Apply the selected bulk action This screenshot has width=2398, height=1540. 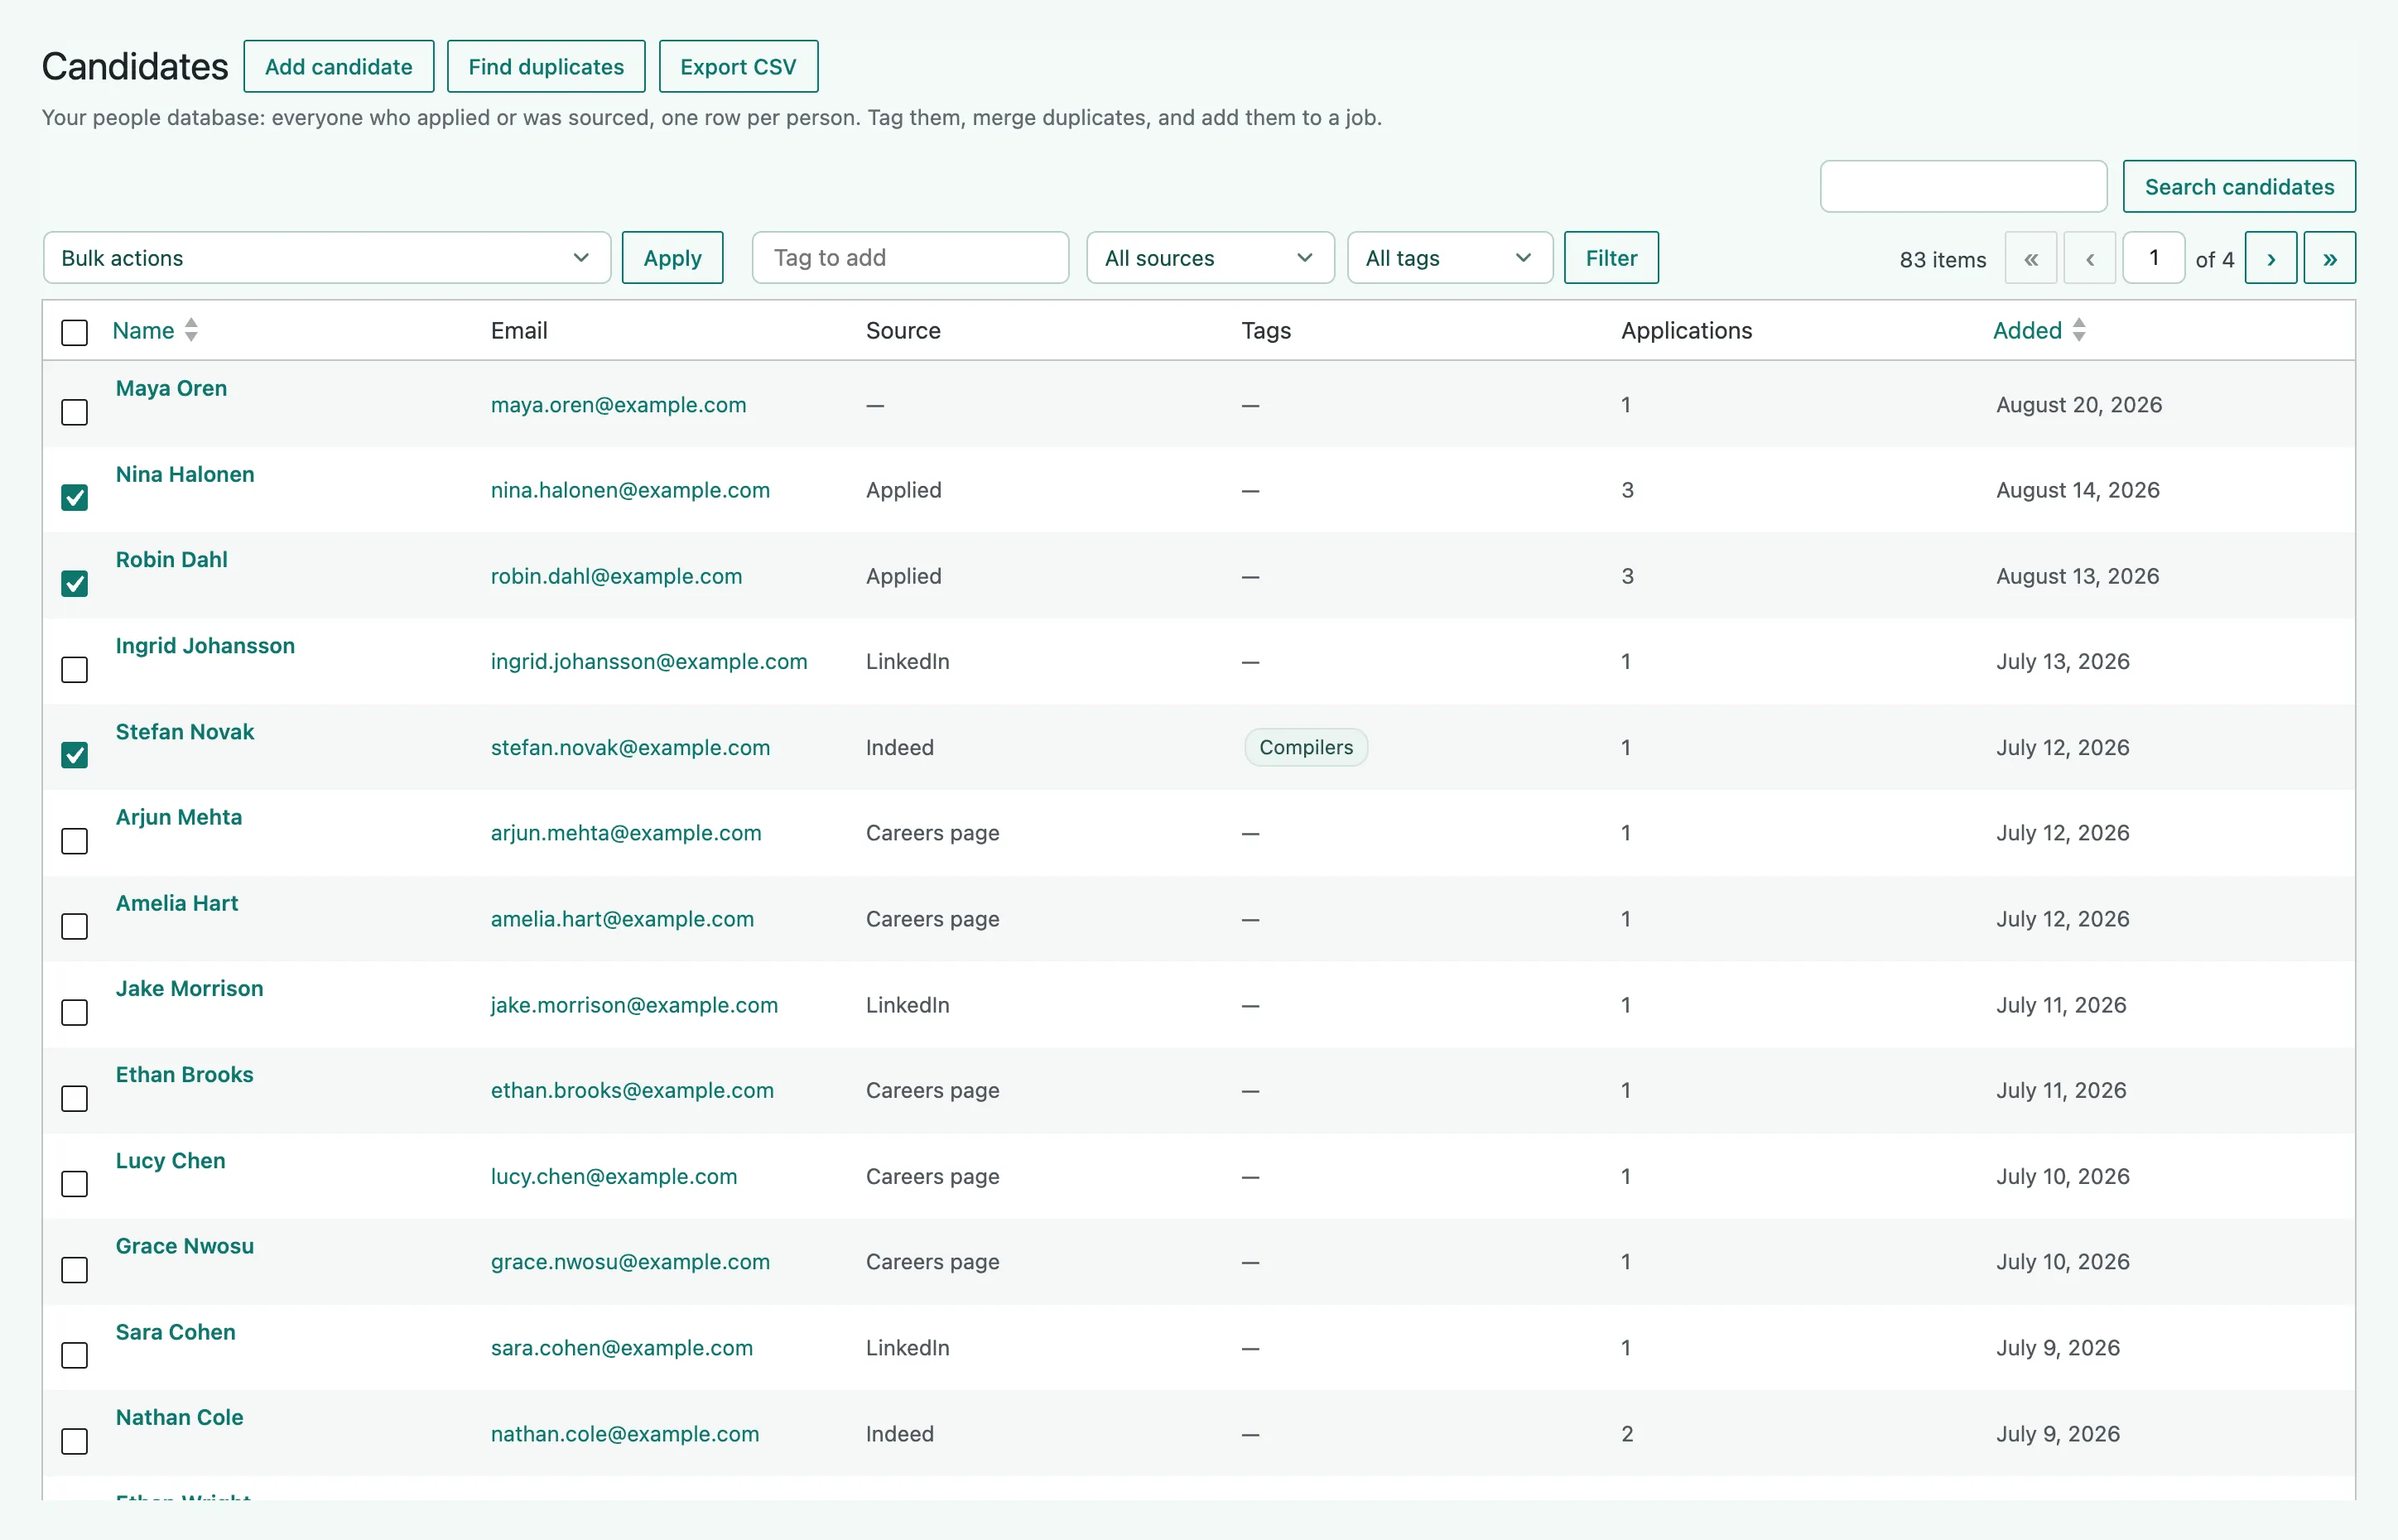pyautogui.click(x=672, y=258)
